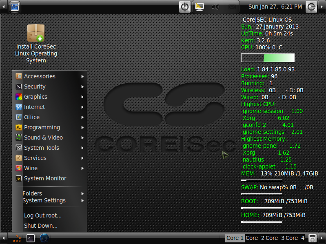Click the Programming menu icon
This screenshot has height=244, width=326.
point(19,127)
